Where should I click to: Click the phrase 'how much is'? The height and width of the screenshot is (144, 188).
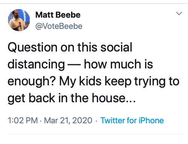point(118,64)
